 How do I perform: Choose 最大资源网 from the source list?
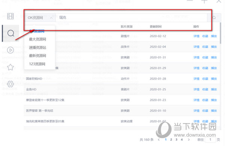pyautogui.click(x=37, y=39)
